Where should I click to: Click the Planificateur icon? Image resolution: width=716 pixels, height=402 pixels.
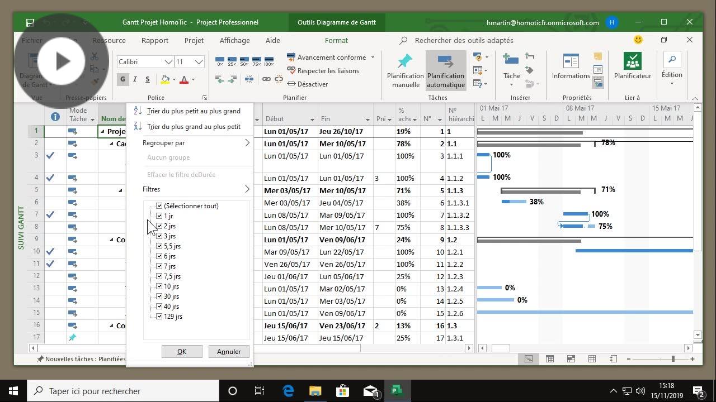pos(632,61)
